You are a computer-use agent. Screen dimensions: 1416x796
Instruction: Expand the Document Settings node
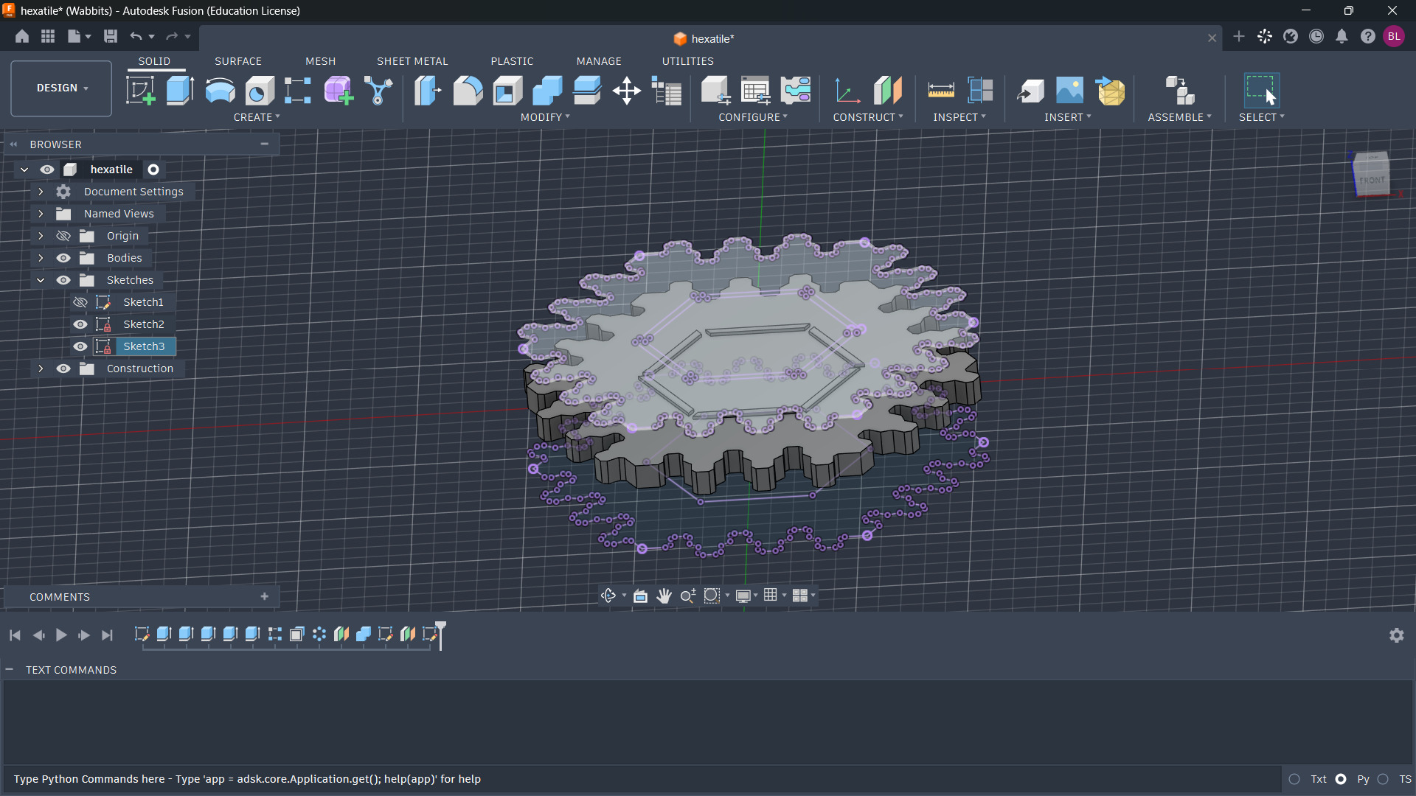point(41,192)
